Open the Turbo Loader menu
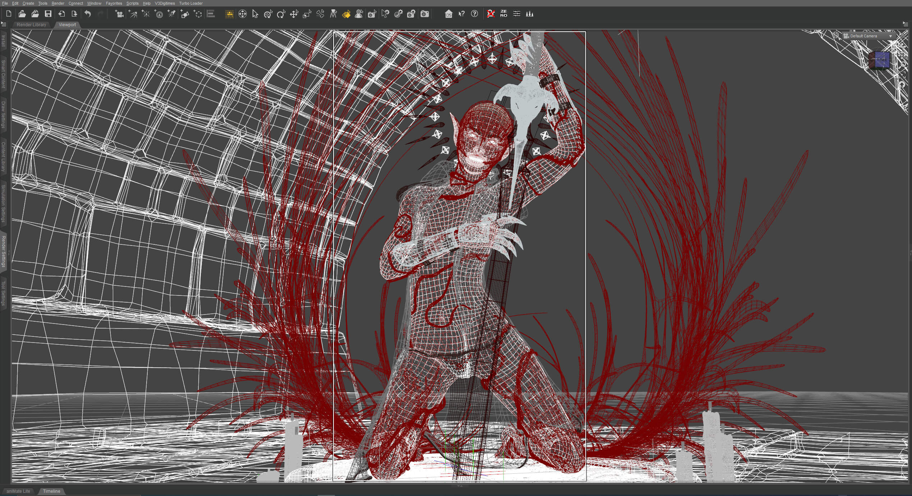912x496 pixels. pos(191,3)
